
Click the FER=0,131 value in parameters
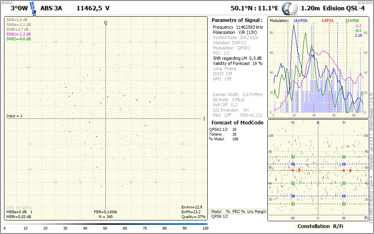(x=251, y=116)
